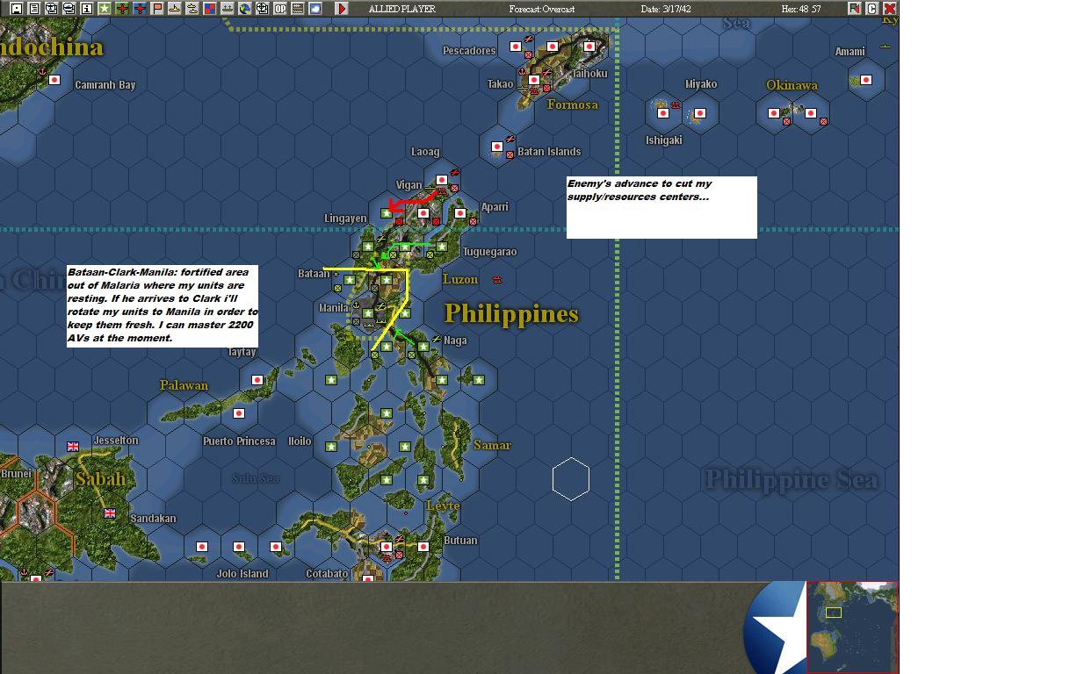
Task: Select the flag toolbar icon
Action: (x=157, y=8)
